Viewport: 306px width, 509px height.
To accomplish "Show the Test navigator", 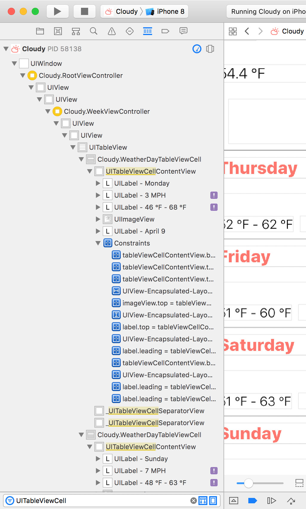I will [x=130, y=31].
